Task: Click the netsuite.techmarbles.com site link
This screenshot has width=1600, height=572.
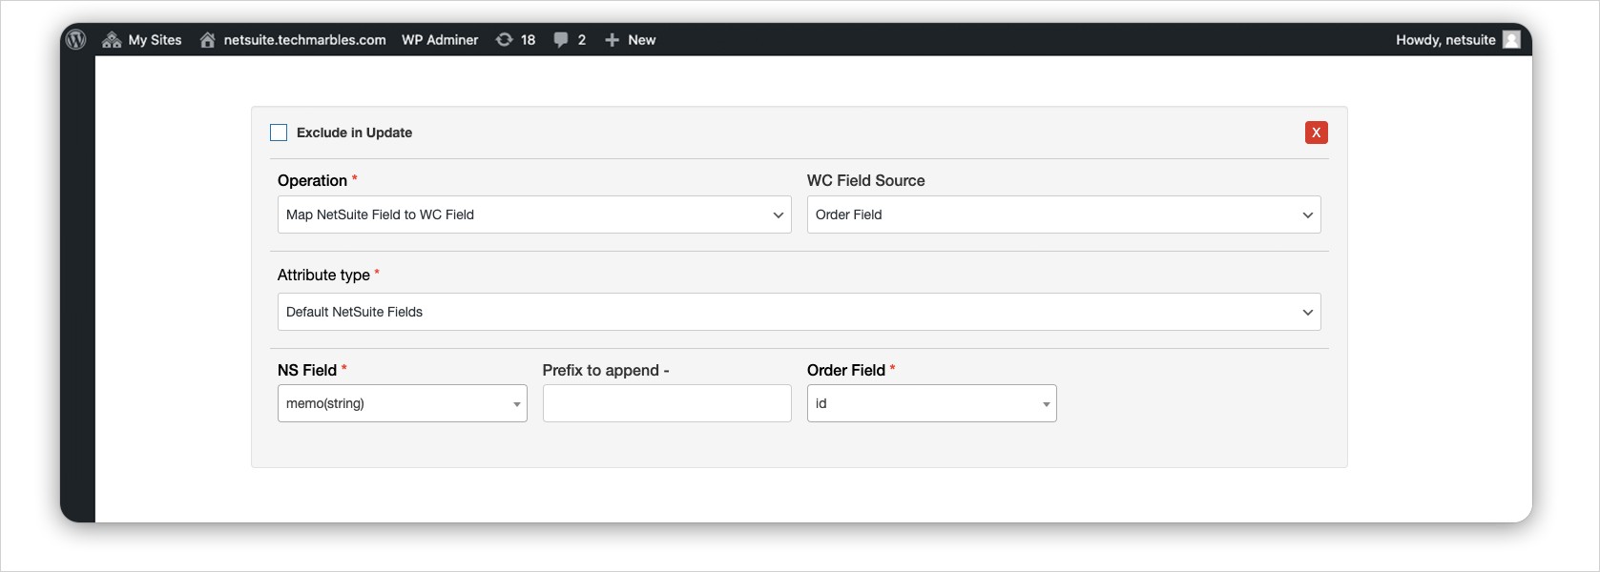Action: (304, 39)
